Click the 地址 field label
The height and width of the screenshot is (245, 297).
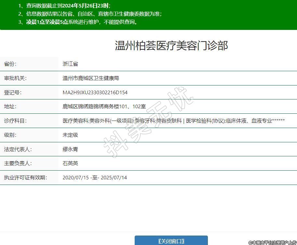10,107
